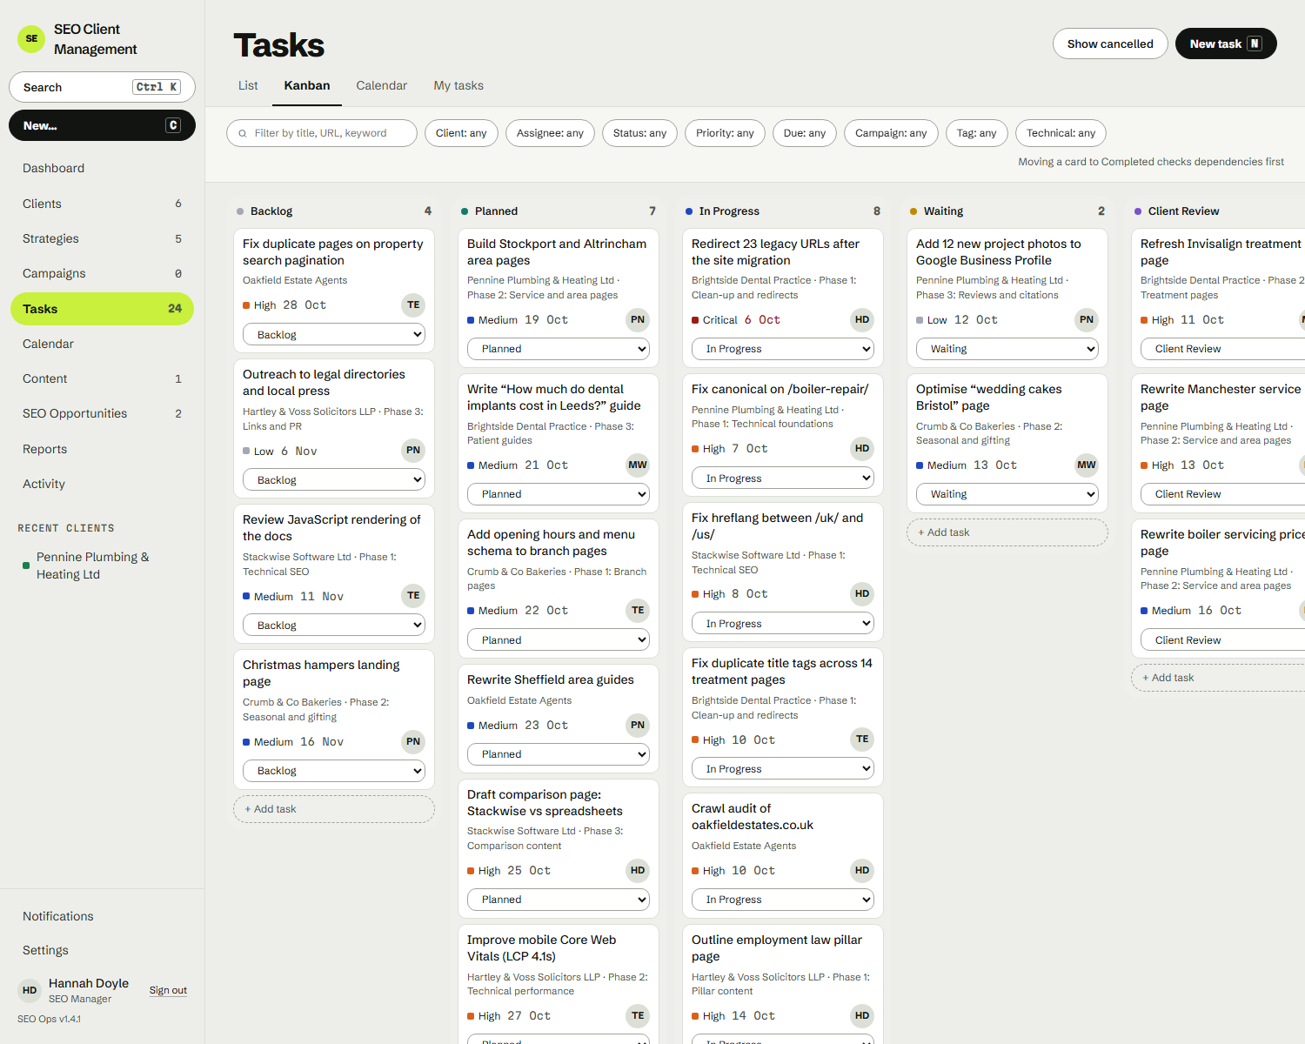Viewport: 1305px width, 1044px height.
Task: Click MW avatar on dental implants guide card
Action: 638,465
